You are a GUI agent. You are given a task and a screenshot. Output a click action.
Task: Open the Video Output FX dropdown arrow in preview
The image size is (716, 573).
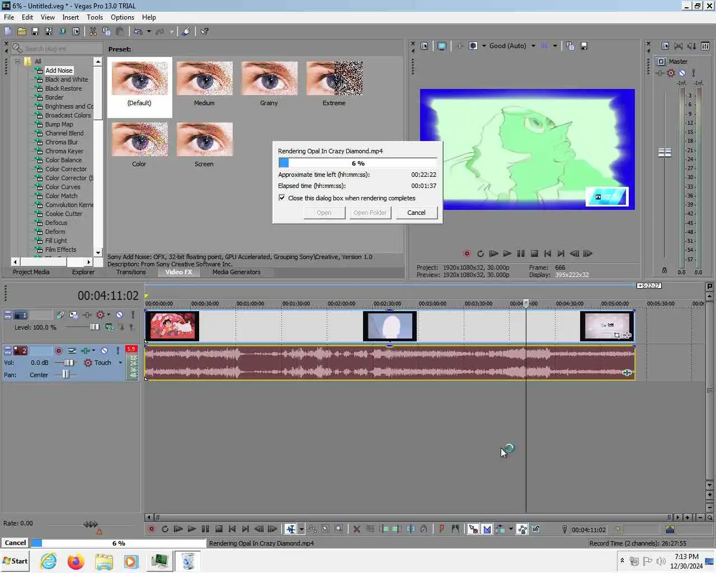point(484,46)
